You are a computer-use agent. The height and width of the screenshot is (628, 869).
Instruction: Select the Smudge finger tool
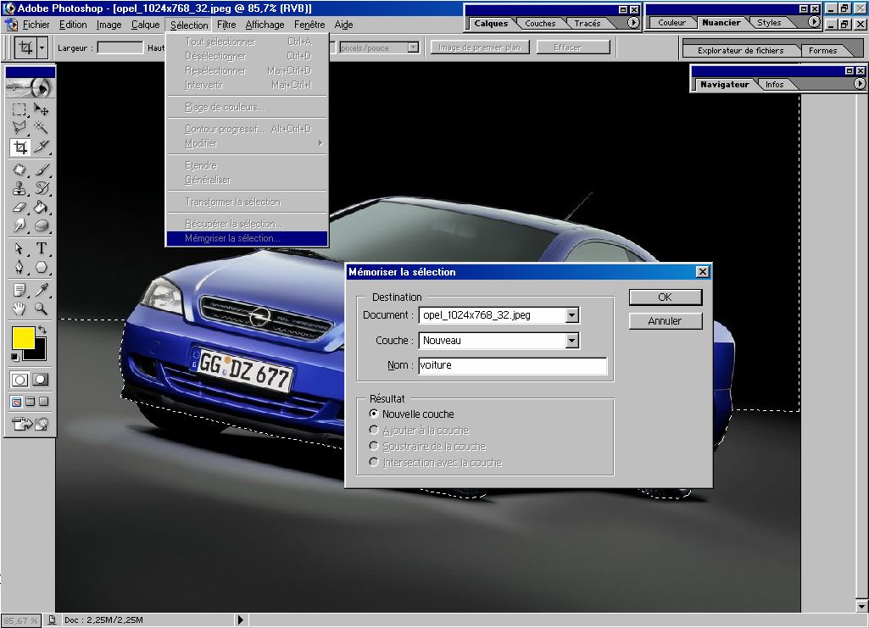(x=19, y=226)
